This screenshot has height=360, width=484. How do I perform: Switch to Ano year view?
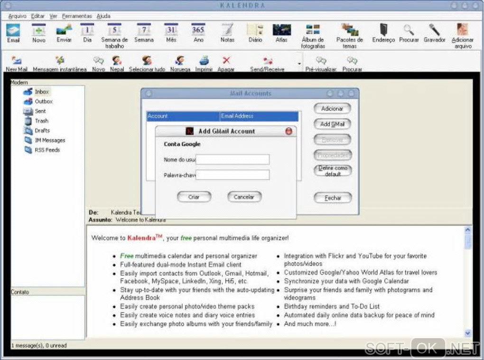[198, 33]
